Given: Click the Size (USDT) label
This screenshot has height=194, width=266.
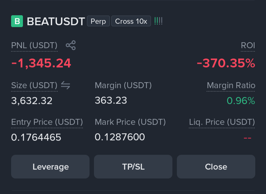Looking at the screenshot, I should (34, 86).
